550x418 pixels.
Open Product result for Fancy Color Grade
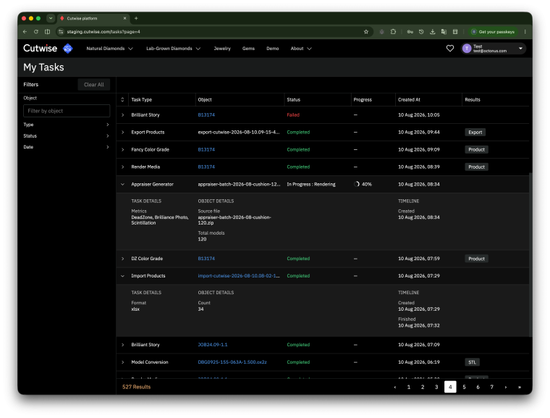tap(476, 150)
